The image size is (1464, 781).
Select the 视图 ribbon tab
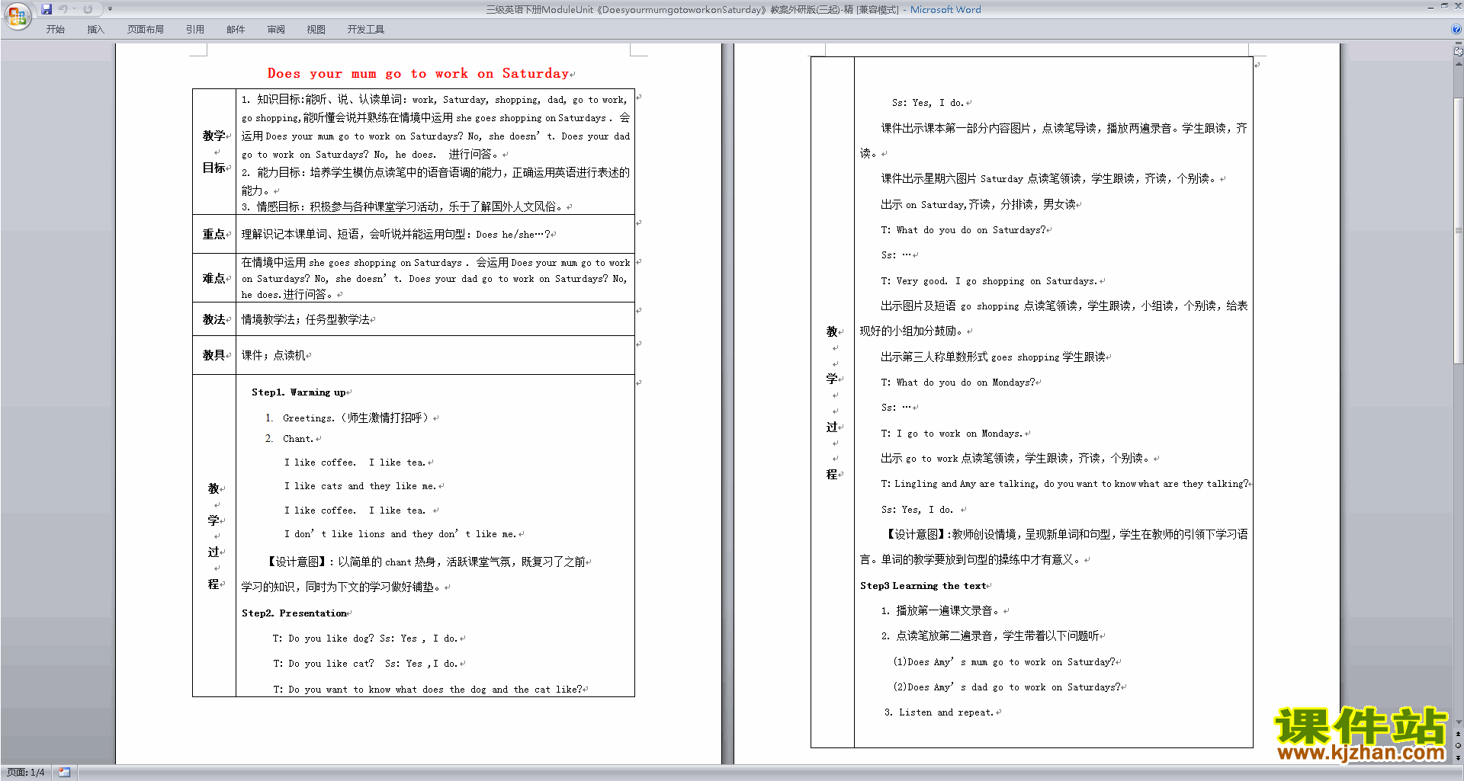pos(316,30)
